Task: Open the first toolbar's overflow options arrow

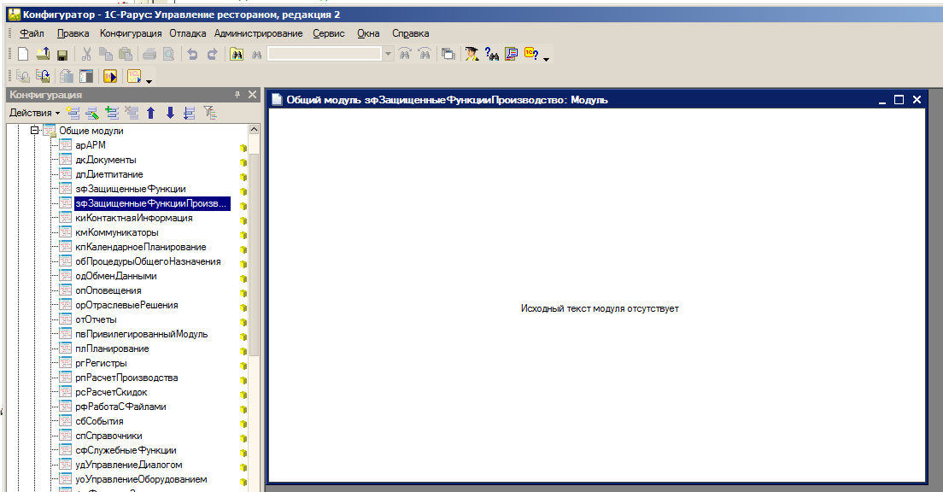Action: (546, 59)
